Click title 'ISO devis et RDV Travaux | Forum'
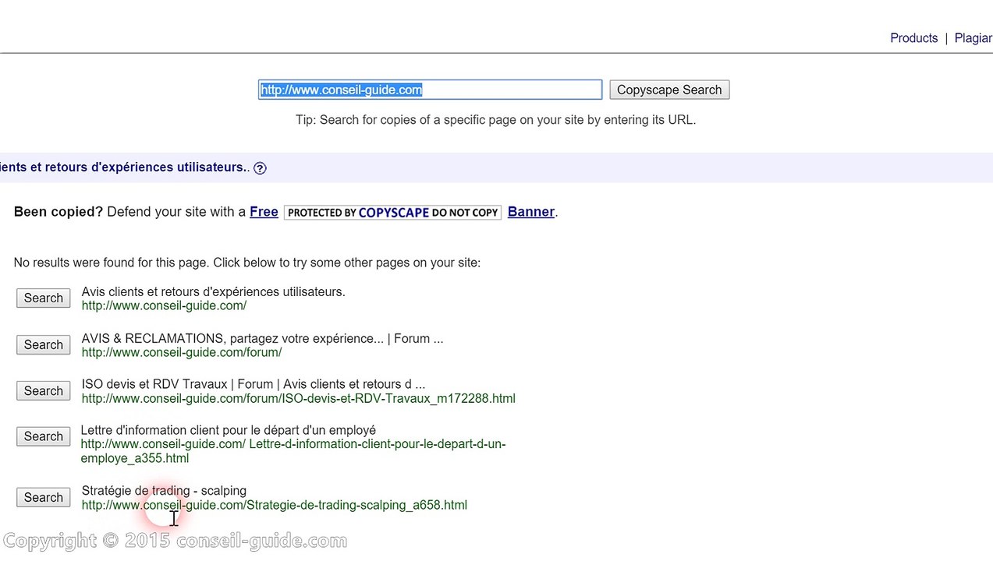993x561 pixels. [177, 384]
